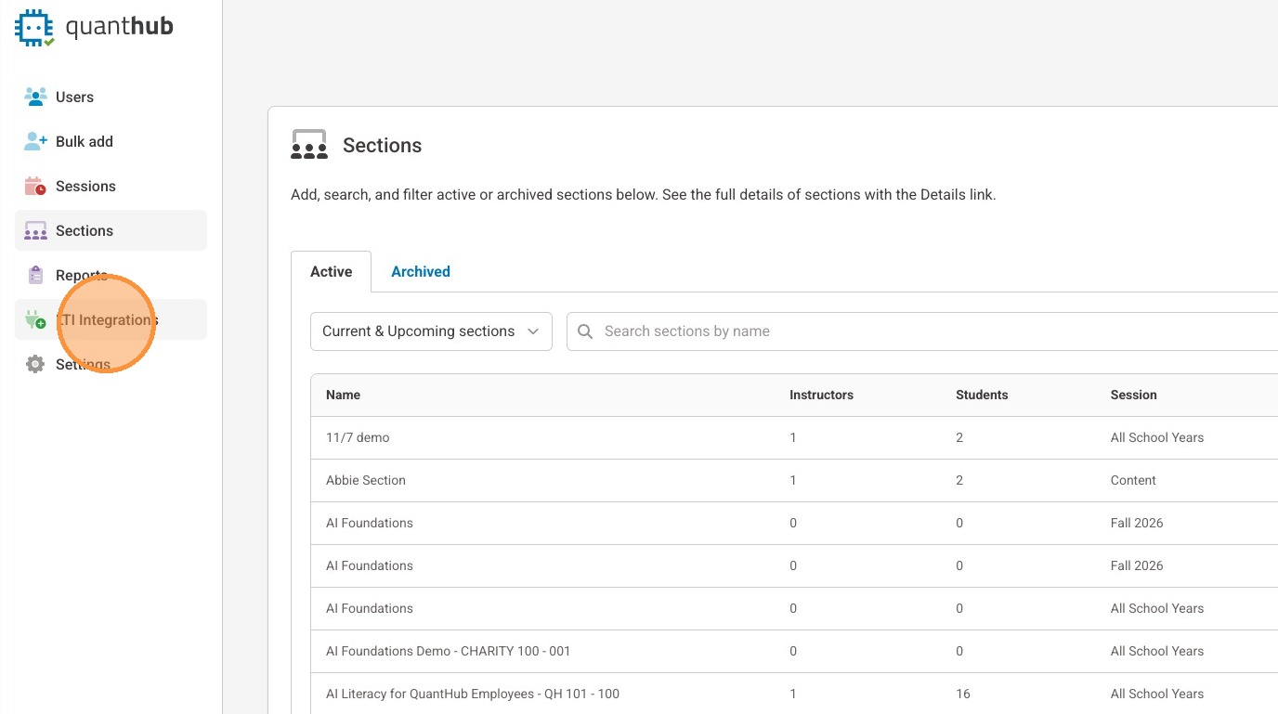
Task: Click the Sections sidebar icon
Action: [x=35, y=230]
